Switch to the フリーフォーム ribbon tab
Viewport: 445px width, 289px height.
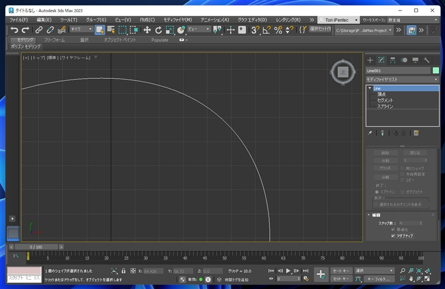click(x=54, y=40)
